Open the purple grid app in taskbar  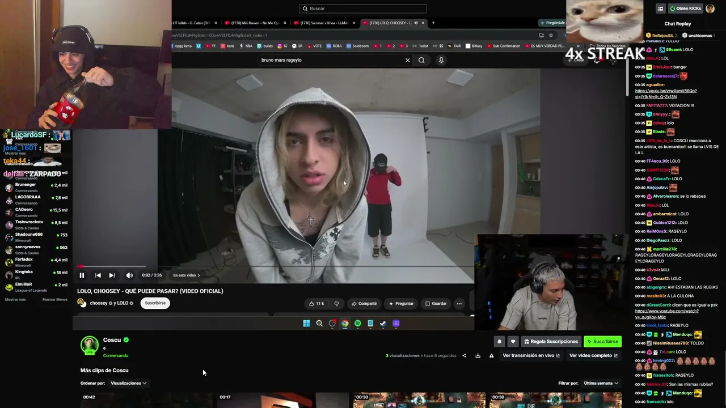tap(396, 324)
